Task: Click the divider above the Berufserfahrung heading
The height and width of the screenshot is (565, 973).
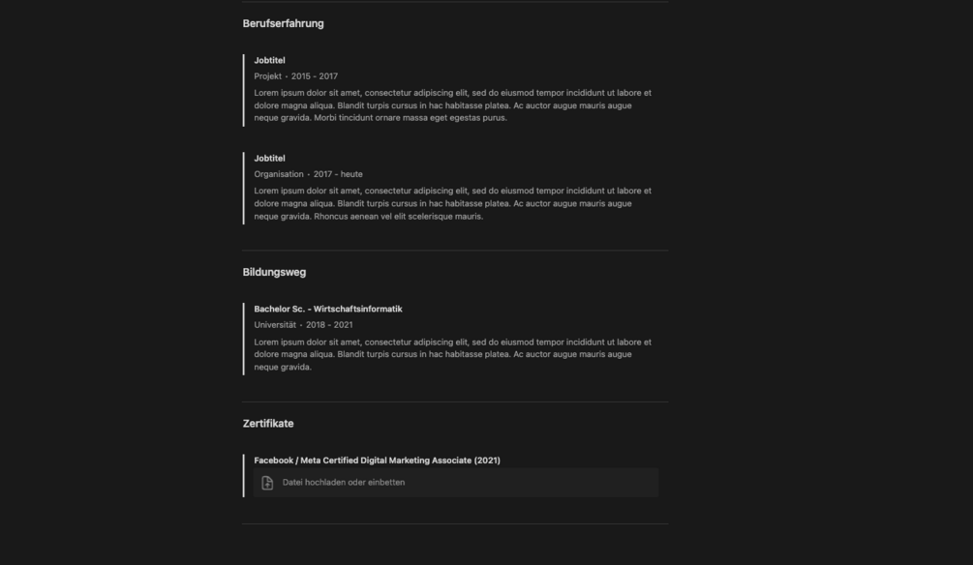Action: coord(455,2)
